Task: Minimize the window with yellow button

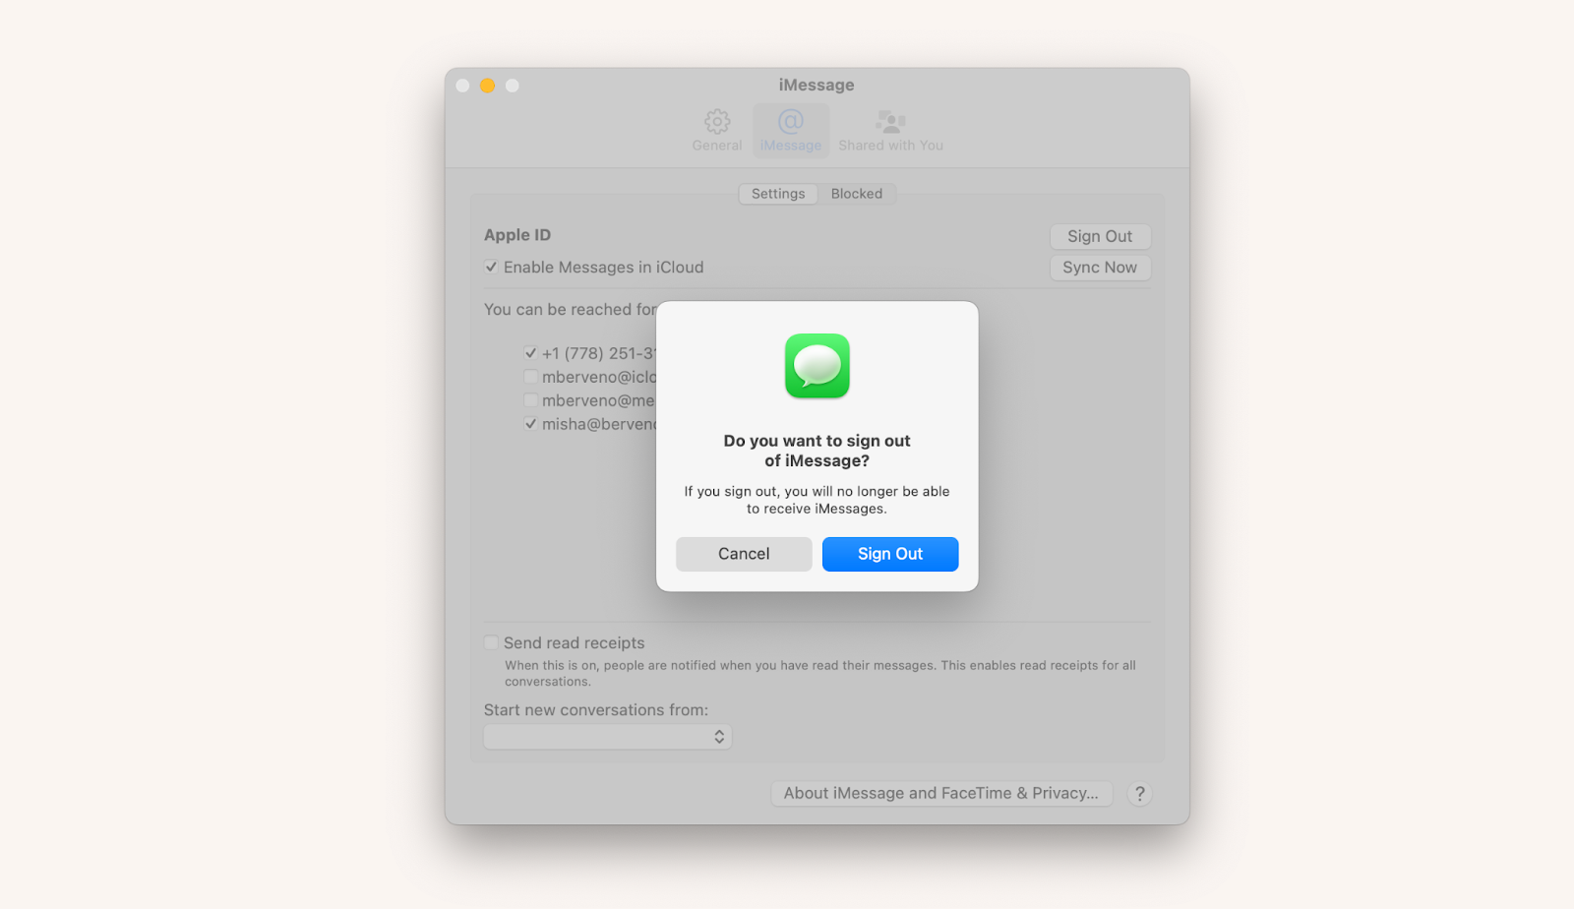Action: 487,86
